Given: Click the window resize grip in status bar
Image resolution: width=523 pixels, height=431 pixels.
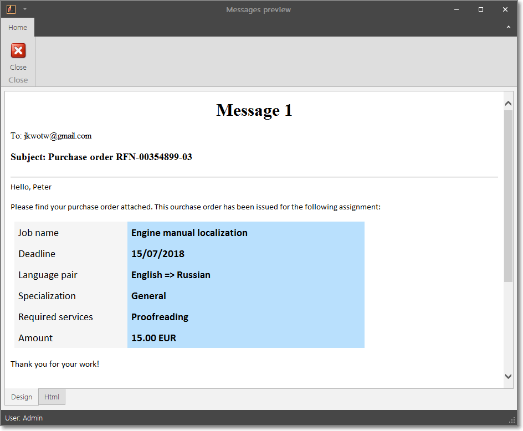Looking at the screenshot, I should coord(512,420).
